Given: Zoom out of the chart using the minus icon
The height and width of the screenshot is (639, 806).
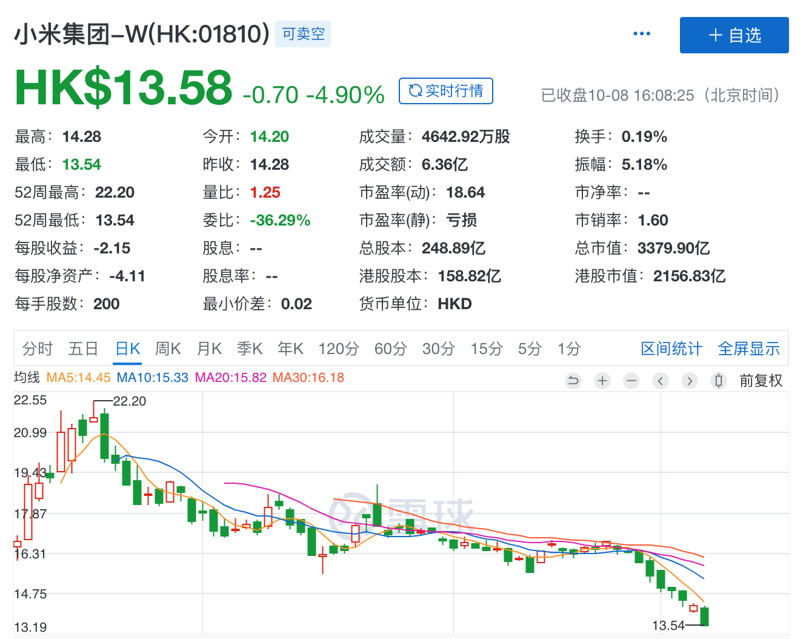Looking at the screenshot, I should pyautogui.click(x=631, y=381).
